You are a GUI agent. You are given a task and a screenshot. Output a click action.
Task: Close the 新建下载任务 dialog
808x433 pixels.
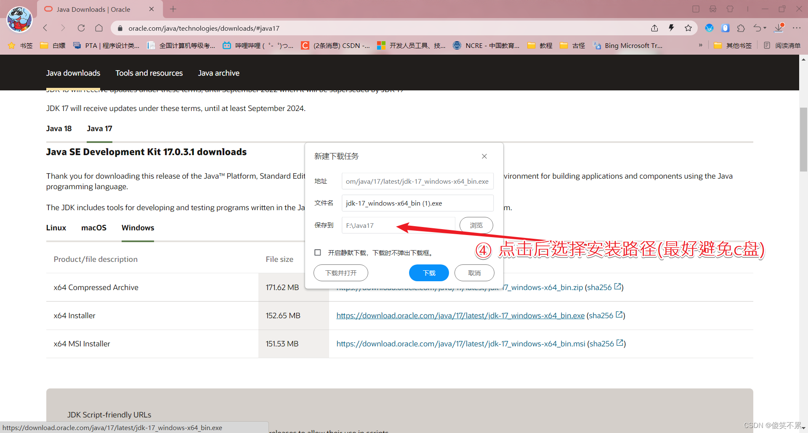click(x=484, y=156)
